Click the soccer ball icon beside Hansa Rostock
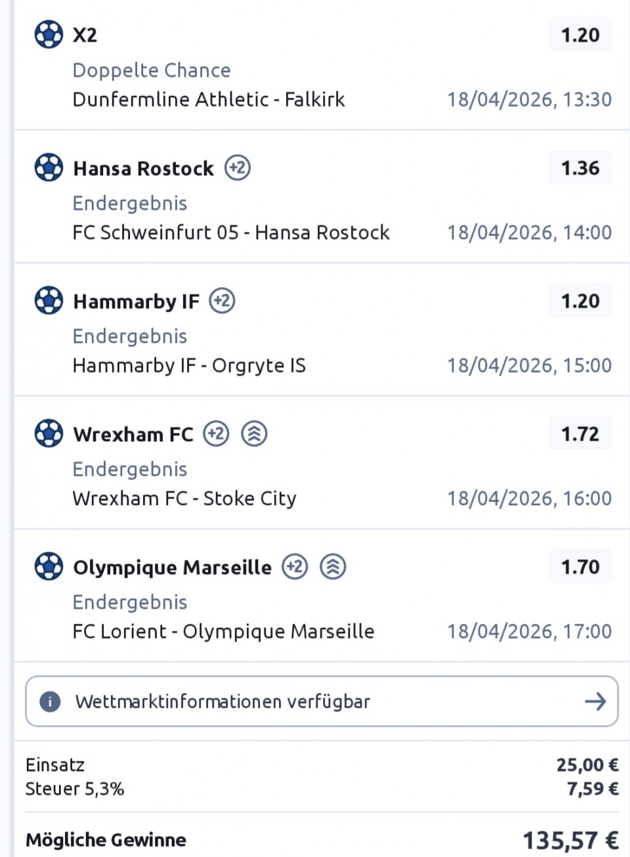The height and width of the screenshot is (857, 630). [x=49, y=167]
